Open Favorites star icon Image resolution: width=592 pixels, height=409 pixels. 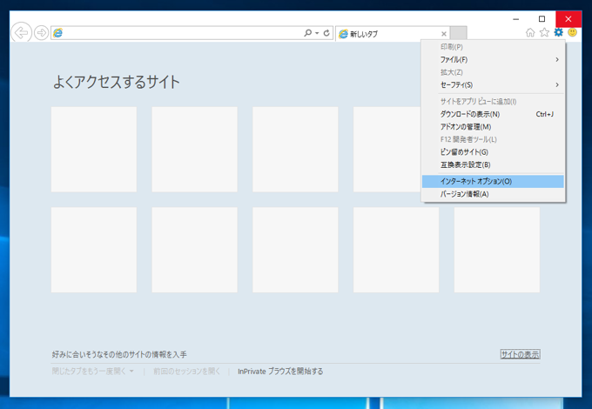point(544,32)
